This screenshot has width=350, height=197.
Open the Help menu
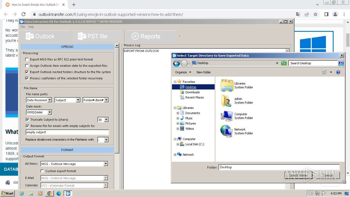pyautogui.click(x=31, y=27)
